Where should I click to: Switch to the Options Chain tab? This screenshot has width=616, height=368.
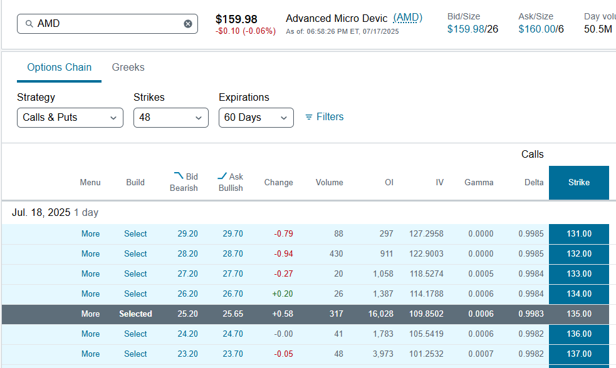pos(60,68)
